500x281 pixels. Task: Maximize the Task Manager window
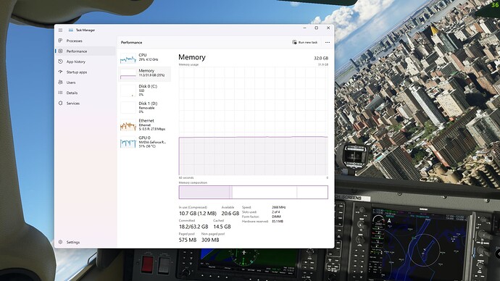point(317,28)
